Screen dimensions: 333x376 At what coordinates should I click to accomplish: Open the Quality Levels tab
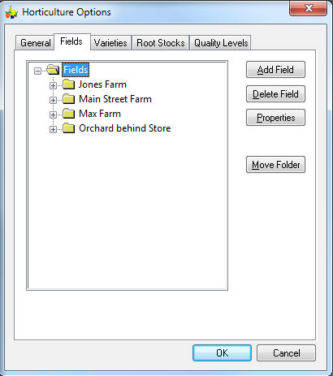click(221, 43)
